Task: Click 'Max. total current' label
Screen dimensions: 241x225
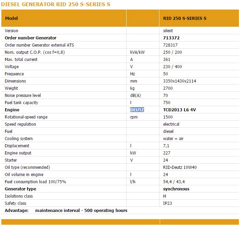Action: click(x=21, y=60)
